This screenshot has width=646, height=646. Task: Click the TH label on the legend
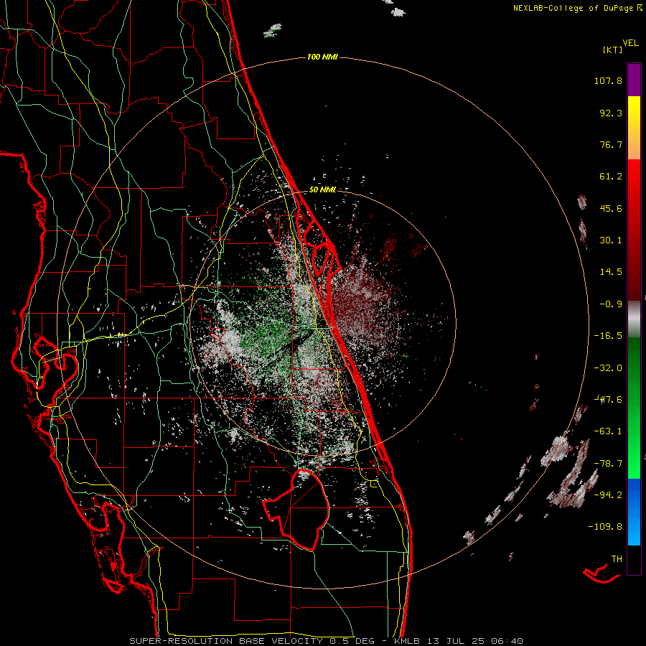tap(617, 559)
